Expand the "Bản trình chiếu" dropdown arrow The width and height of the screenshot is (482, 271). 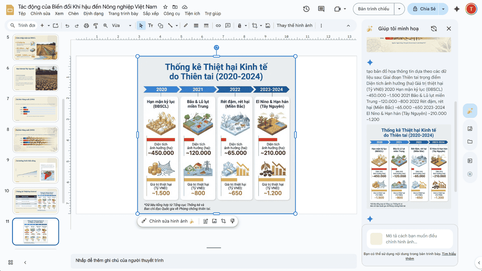tap(399, 9)
